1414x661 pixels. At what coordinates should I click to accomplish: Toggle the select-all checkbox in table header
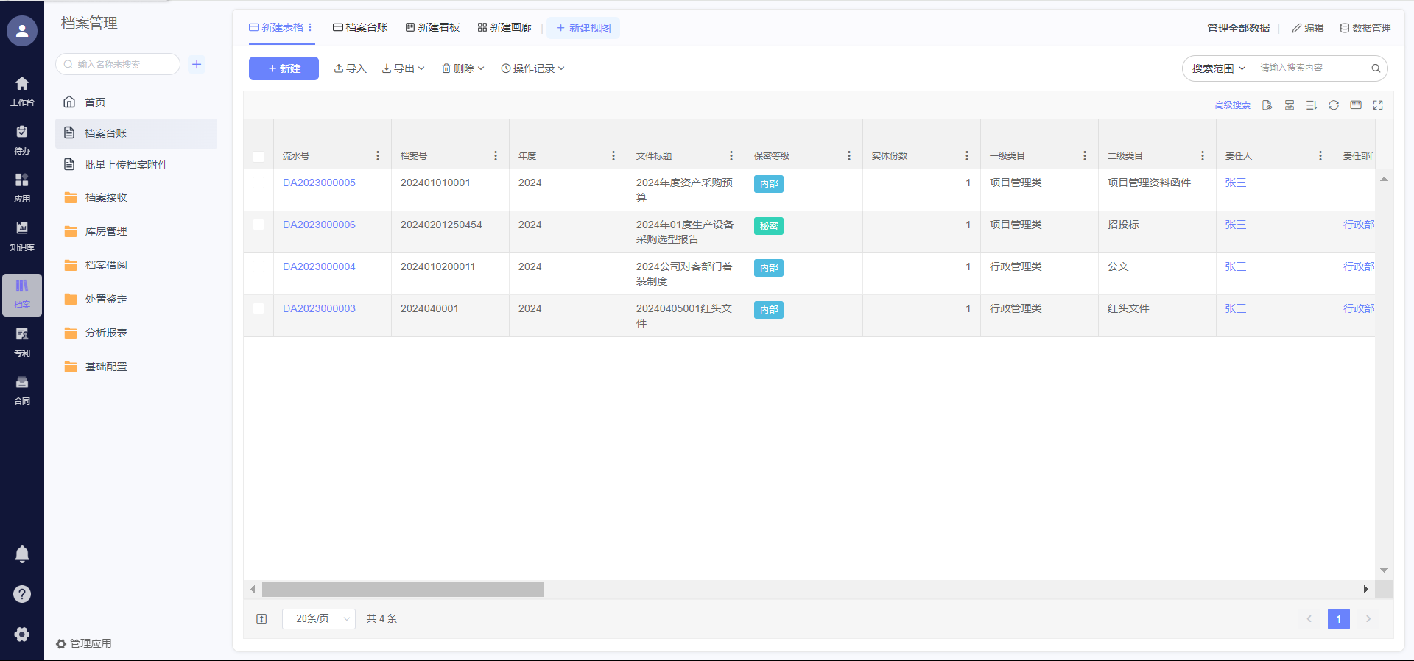[258, 156]
